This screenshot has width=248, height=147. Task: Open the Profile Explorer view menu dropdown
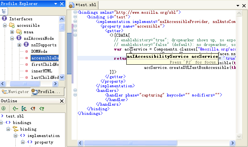(x=55, y=4)
